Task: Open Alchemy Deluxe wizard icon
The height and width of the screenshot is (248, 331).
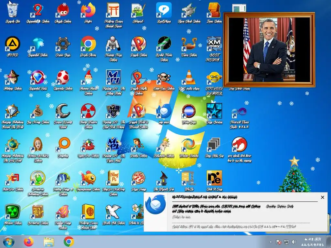Action: [x=13, y=77]
